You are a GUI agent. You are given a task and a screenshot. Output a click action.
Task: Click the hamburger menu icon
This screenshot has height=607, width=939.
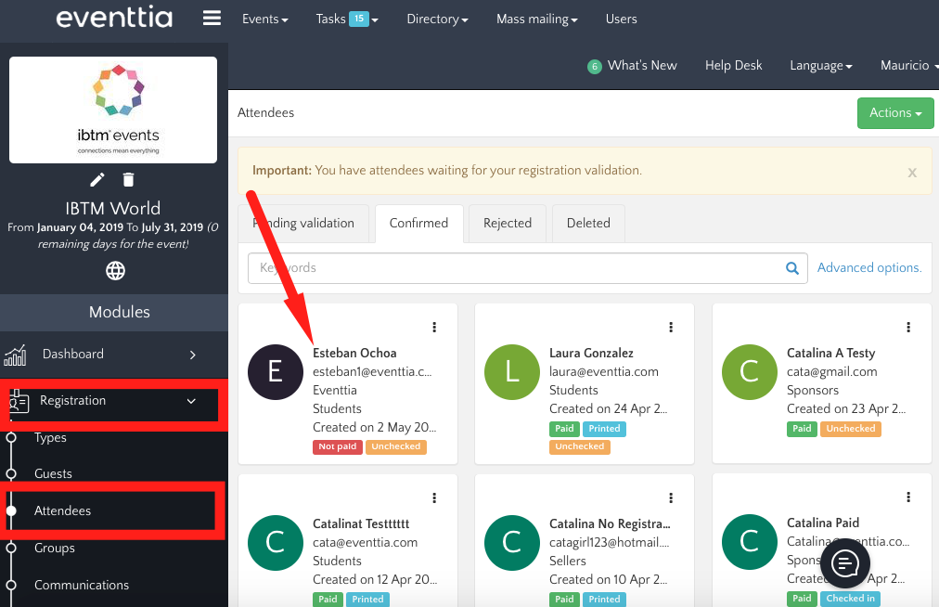coord(212,19)
